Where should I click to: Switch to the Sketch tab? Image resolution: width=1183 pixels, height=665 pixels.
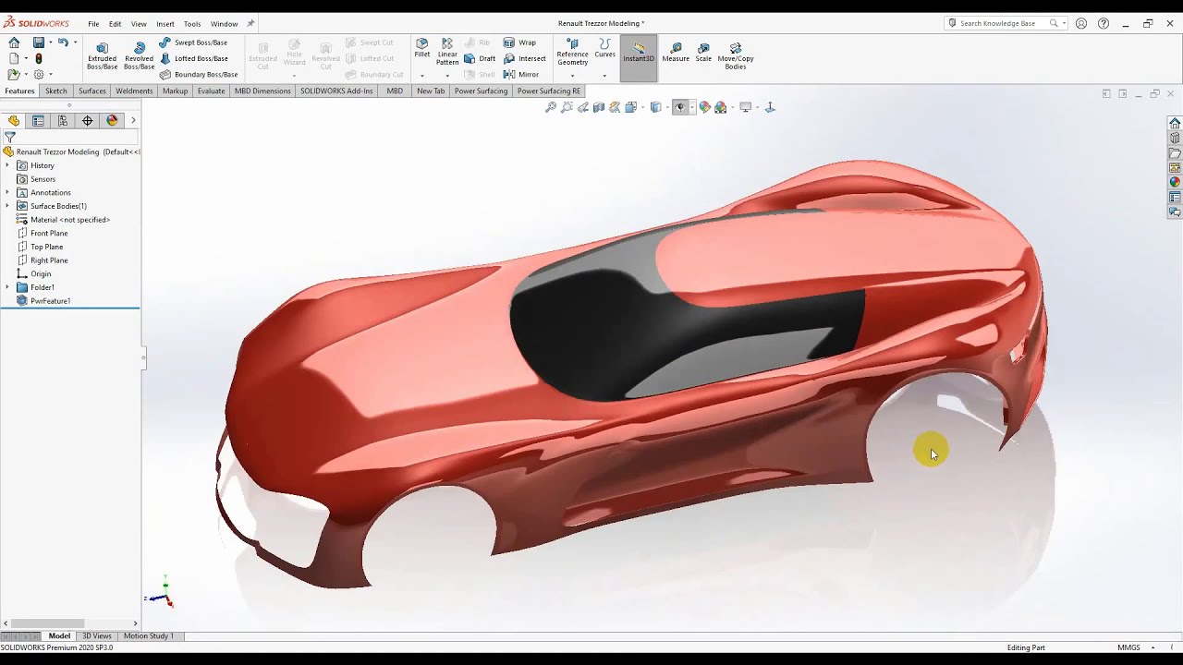point(56,91)
